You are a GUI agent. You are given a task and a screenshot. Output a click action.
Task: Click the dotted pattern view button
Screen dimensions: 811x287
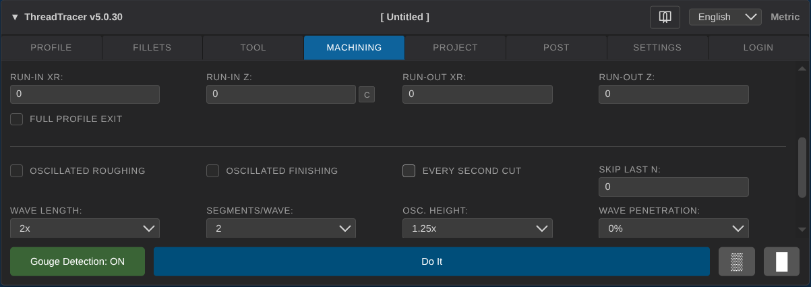click(x=737, y=261)
